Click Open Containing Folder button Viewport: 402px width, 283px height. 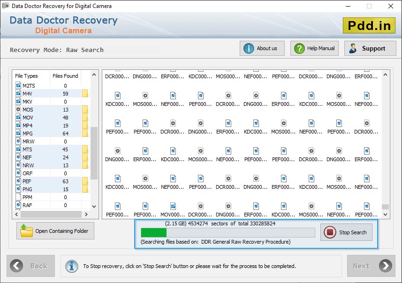point(55,231)
